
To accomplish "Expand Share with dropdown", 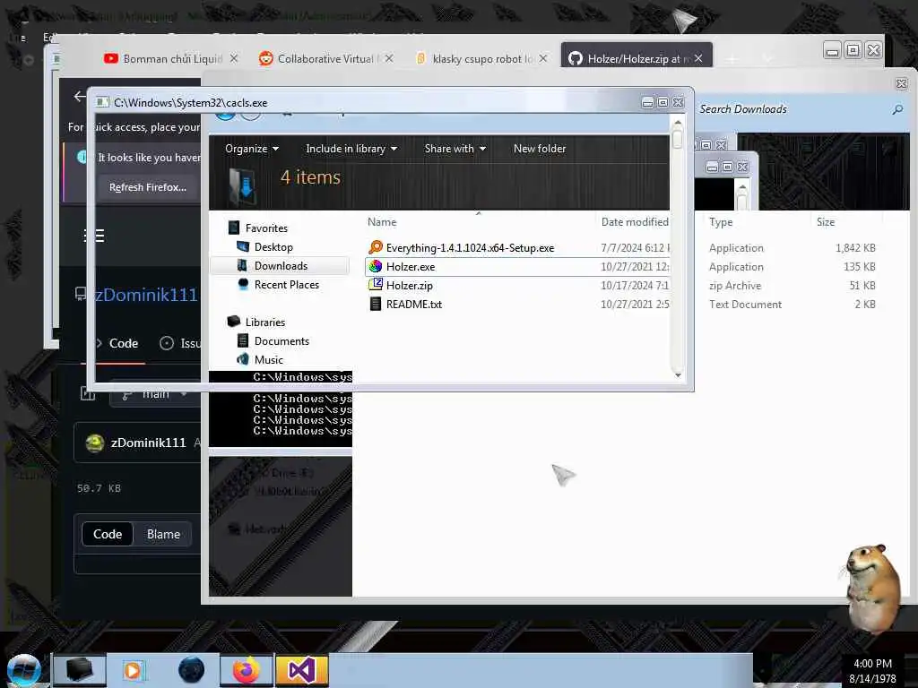I will tap(455, 149).
